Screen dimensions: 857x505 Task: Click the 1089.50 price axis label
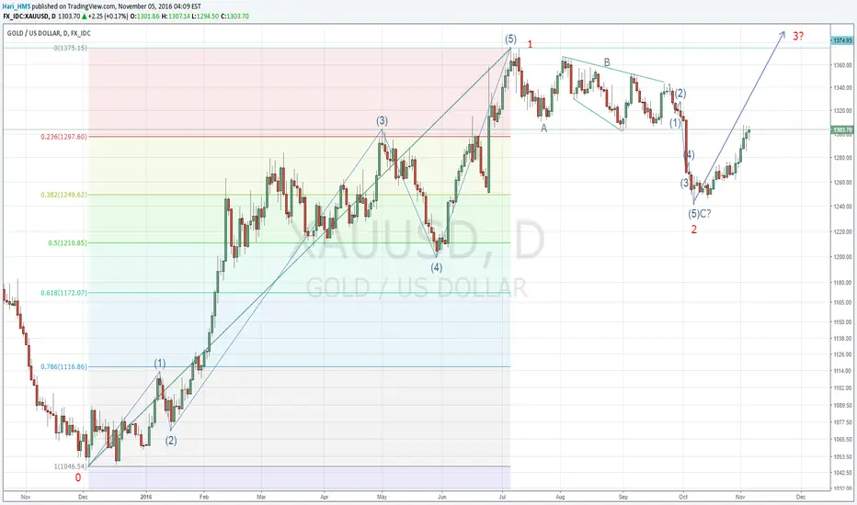tap(843, 406)
